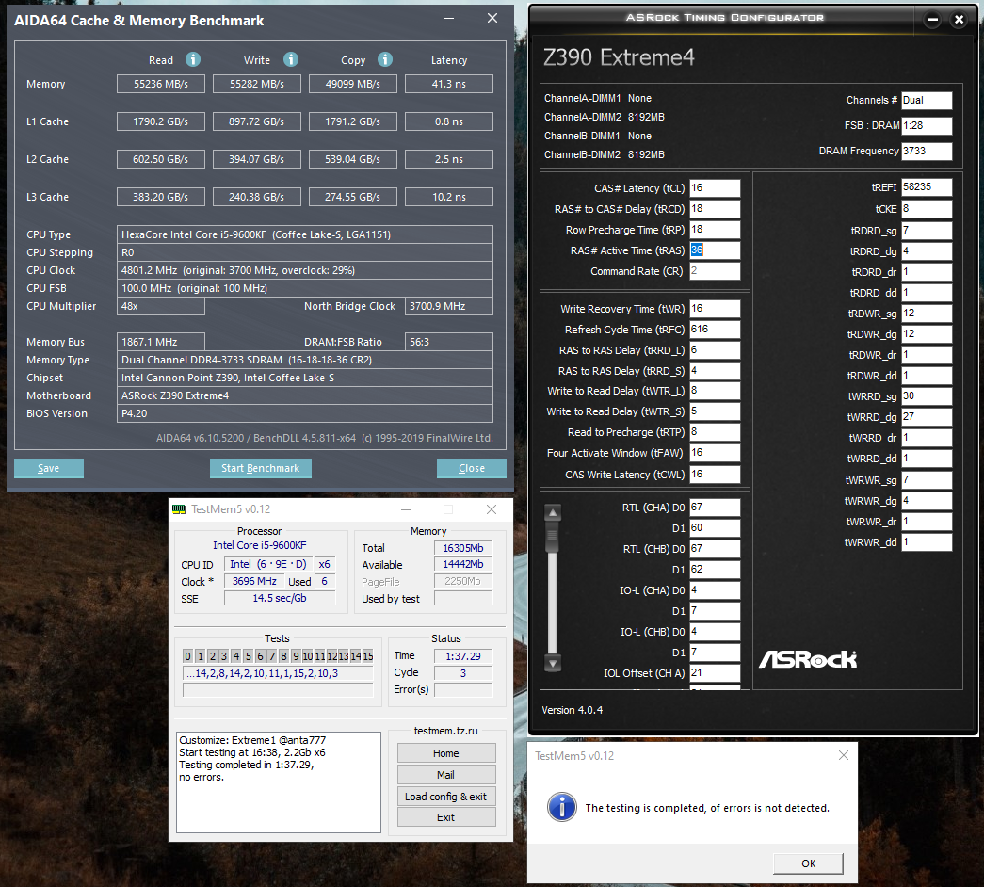Screen dimensions: 984x887
Task: Click Memory Latency value 41.3 ns
Action: 449,84
